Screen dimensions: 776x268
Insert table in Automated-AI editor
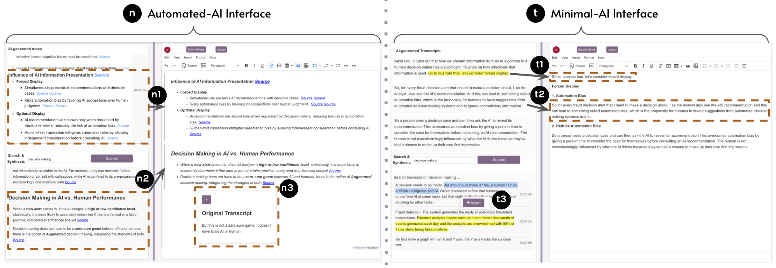click(287, 65)
